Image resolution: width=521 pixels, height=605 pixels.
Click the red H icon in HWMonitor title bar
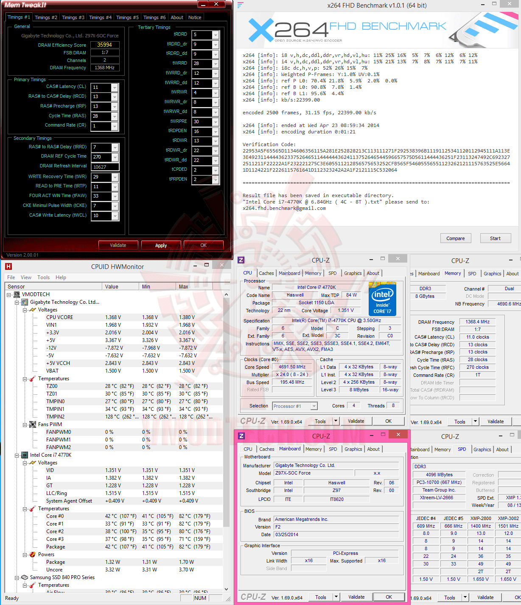click(x=8, y=266)
